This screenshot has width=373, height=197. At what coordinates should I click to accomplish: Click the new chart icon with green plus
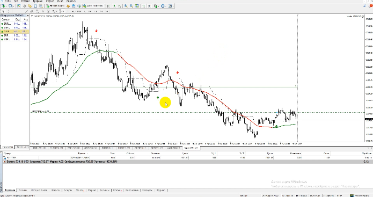3,6
